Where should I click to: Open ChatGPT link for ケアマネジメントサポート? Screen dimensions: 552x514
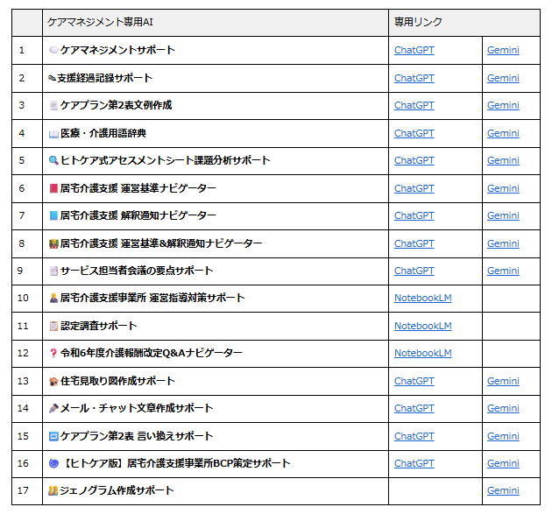414,50
